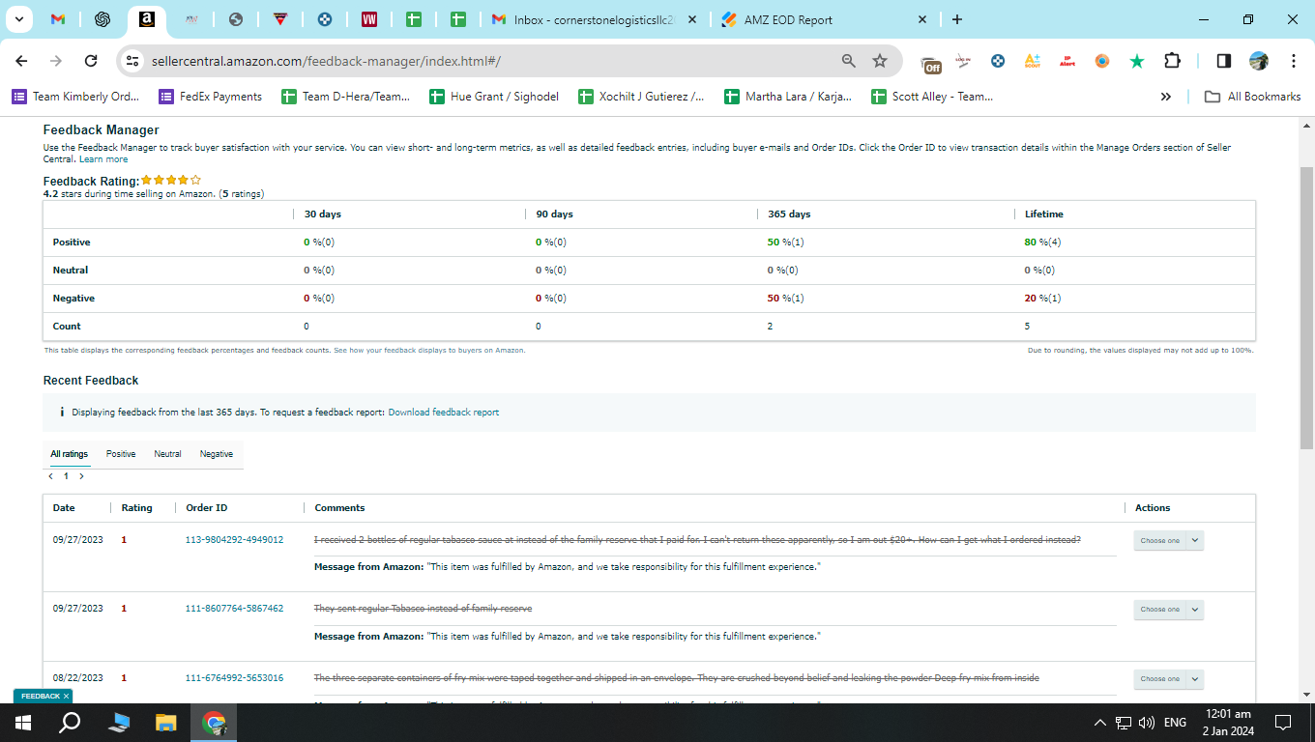This screenshot has width=1315, height=742.
Task: Bookmark this page with the star
Action: click(880, 61)
